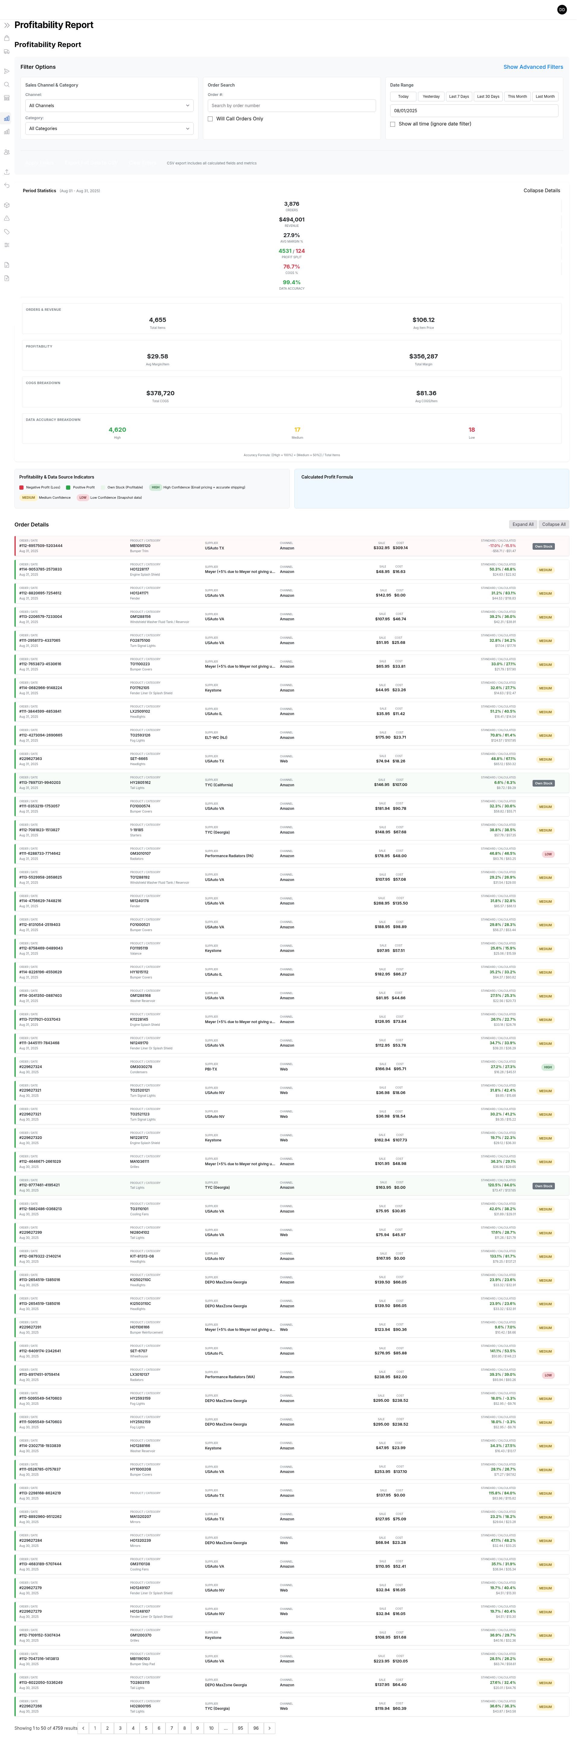Image resolution: width=579 pixels, height=1743 pixels.
Task: Select the This Month date range
Action: point(517,96)
